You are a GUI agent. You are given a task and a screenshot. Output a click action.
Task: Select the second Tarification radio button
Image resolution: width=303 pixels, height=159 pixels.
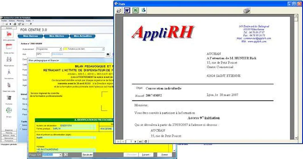21,129
